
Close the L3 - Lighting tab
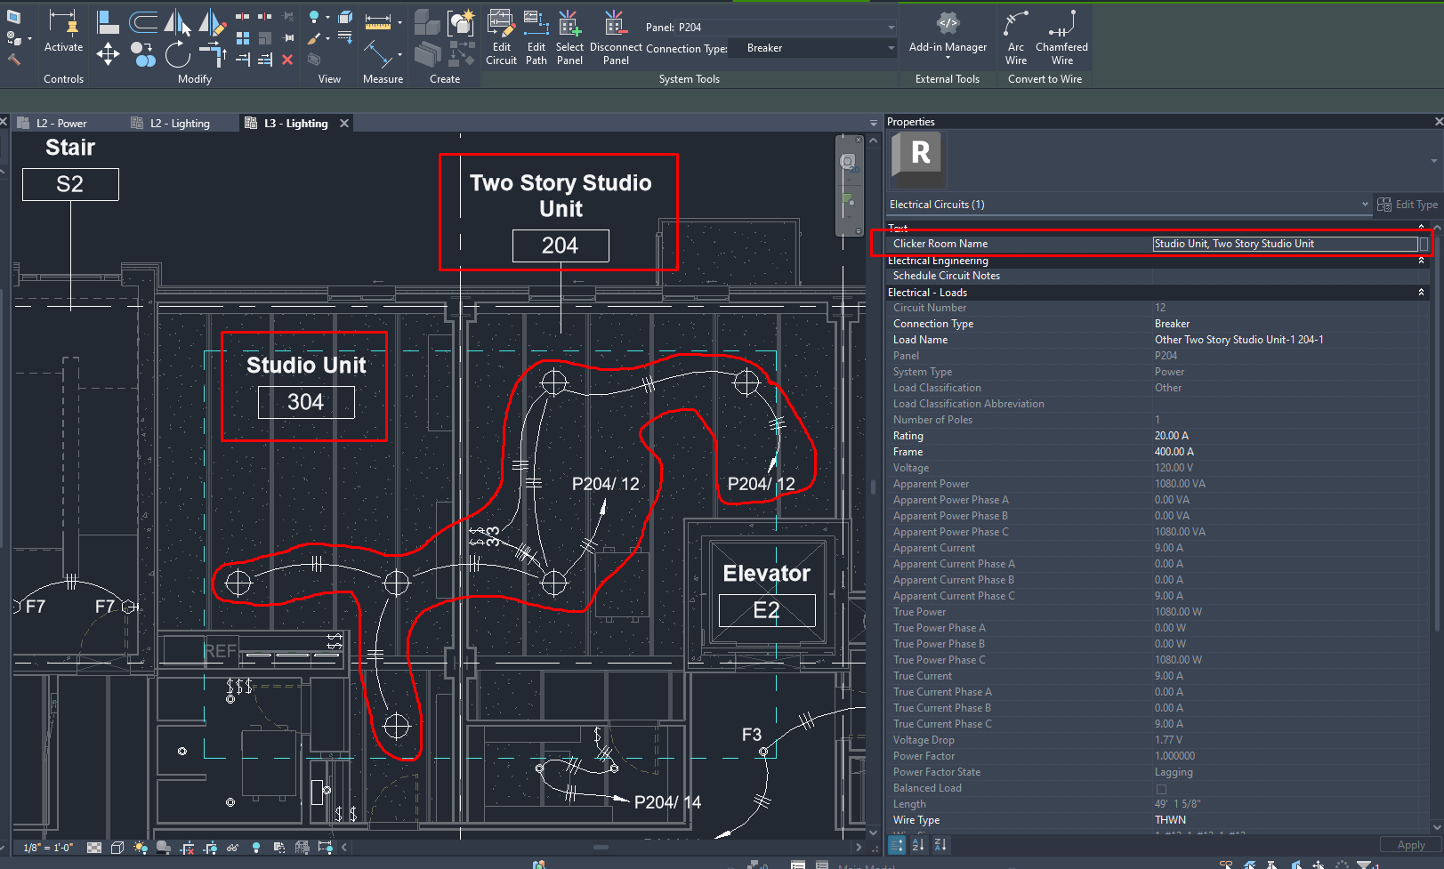coord(344,124)
